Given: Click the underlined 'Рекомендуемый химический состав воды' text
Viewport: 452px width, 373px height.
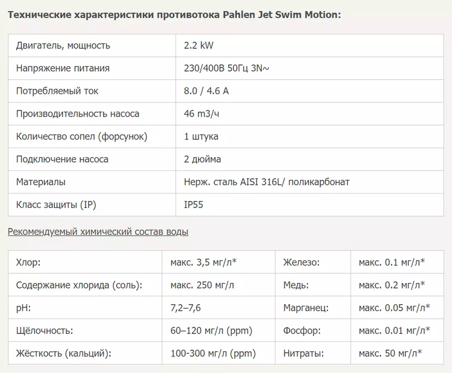Looking at the screenshot, I should click(98, 232).
